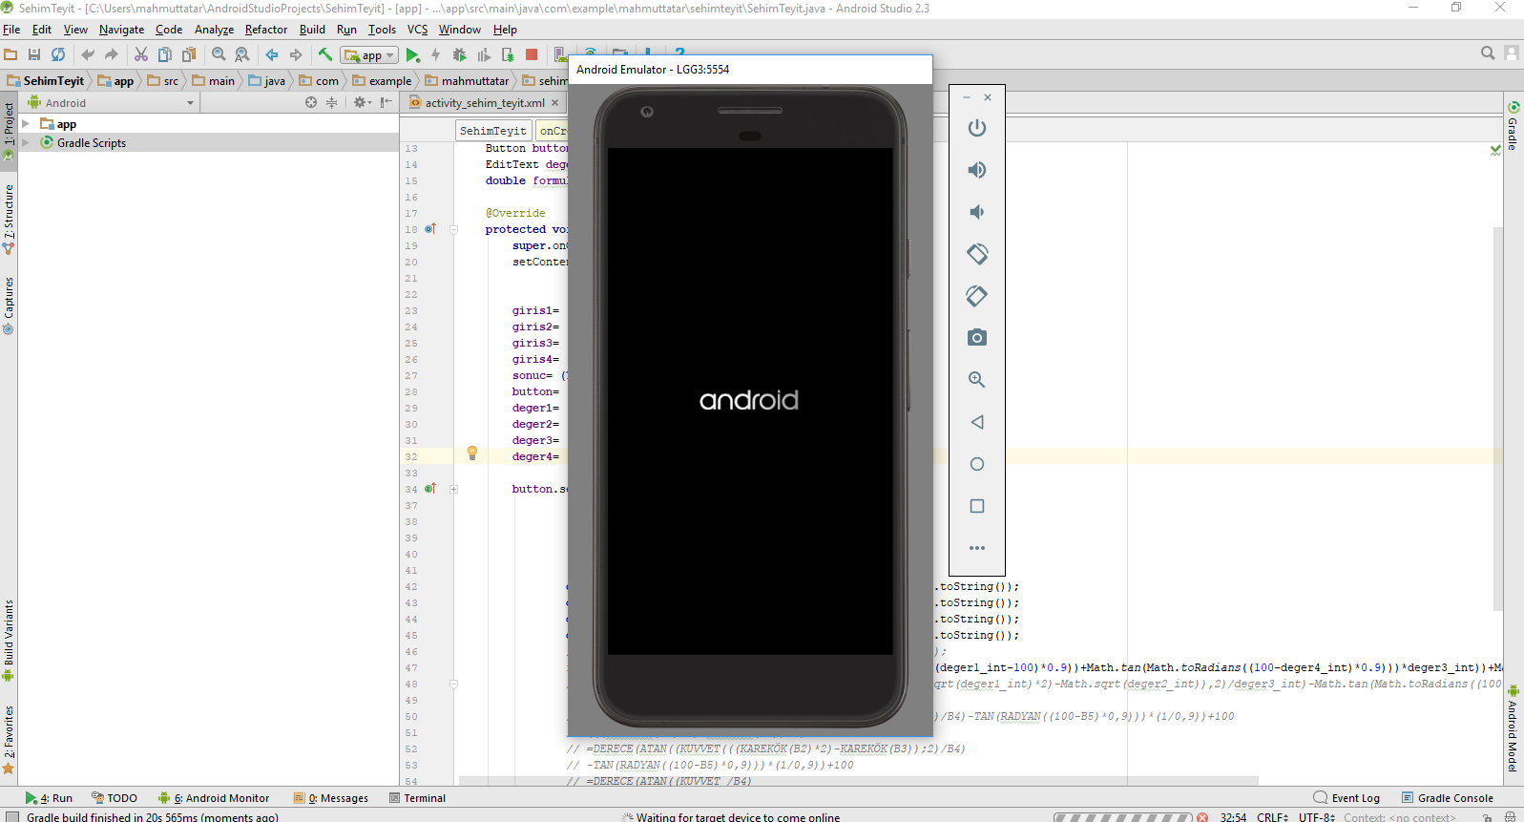1524x822 pixels.
Task: Run the app with the green play button
Action: coord(412,55)
